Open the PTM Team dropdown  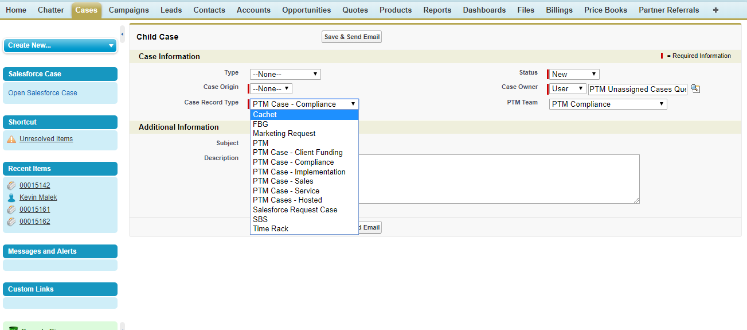pos(608,104)
